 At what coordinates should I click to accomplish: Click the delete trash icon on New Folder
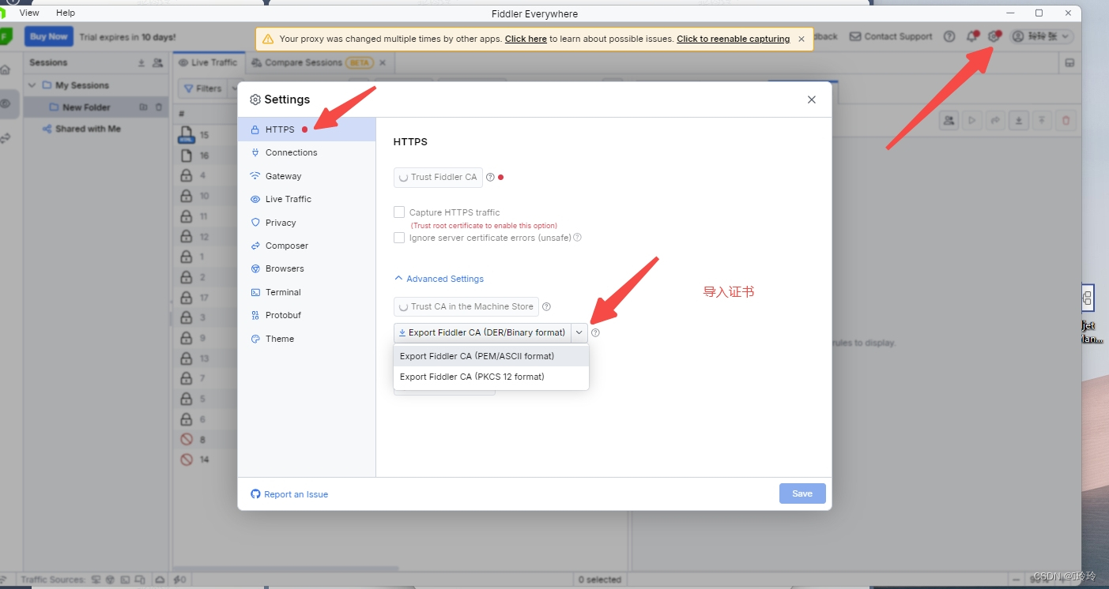[x=158, y=107]
